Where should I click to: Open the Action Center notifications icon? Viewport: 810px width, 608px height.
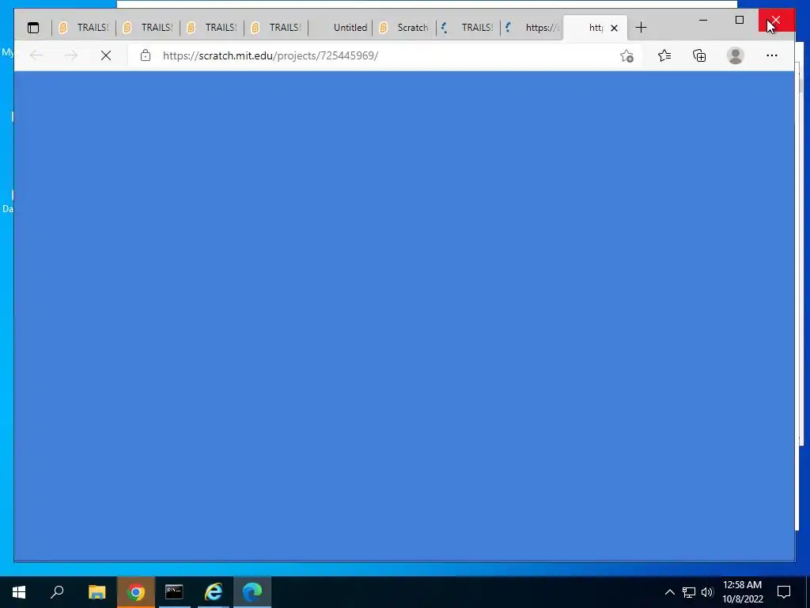pyautogui.click(x=784, y=592)
